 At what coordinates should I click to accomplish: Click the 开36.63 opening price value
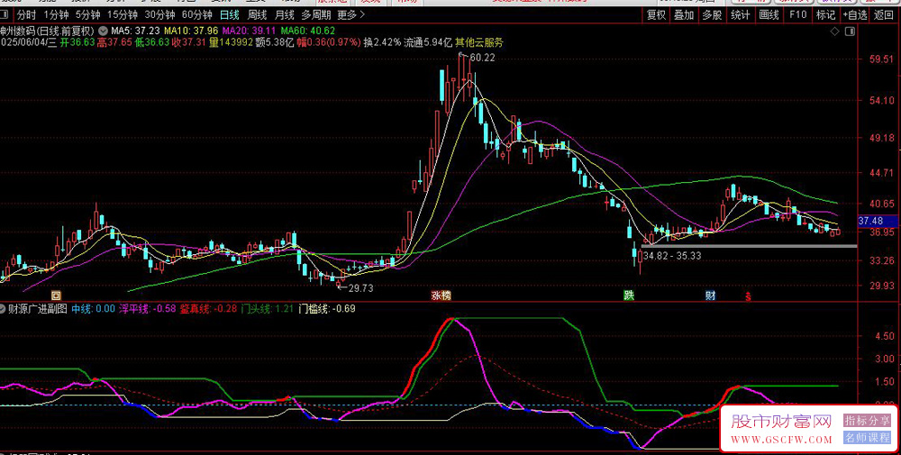77,42
